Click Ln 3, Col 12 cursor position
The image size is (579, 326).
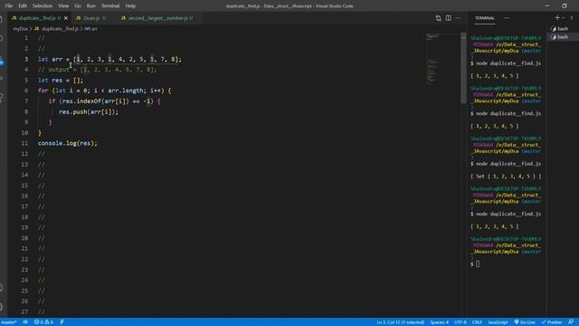coord(400,322)
